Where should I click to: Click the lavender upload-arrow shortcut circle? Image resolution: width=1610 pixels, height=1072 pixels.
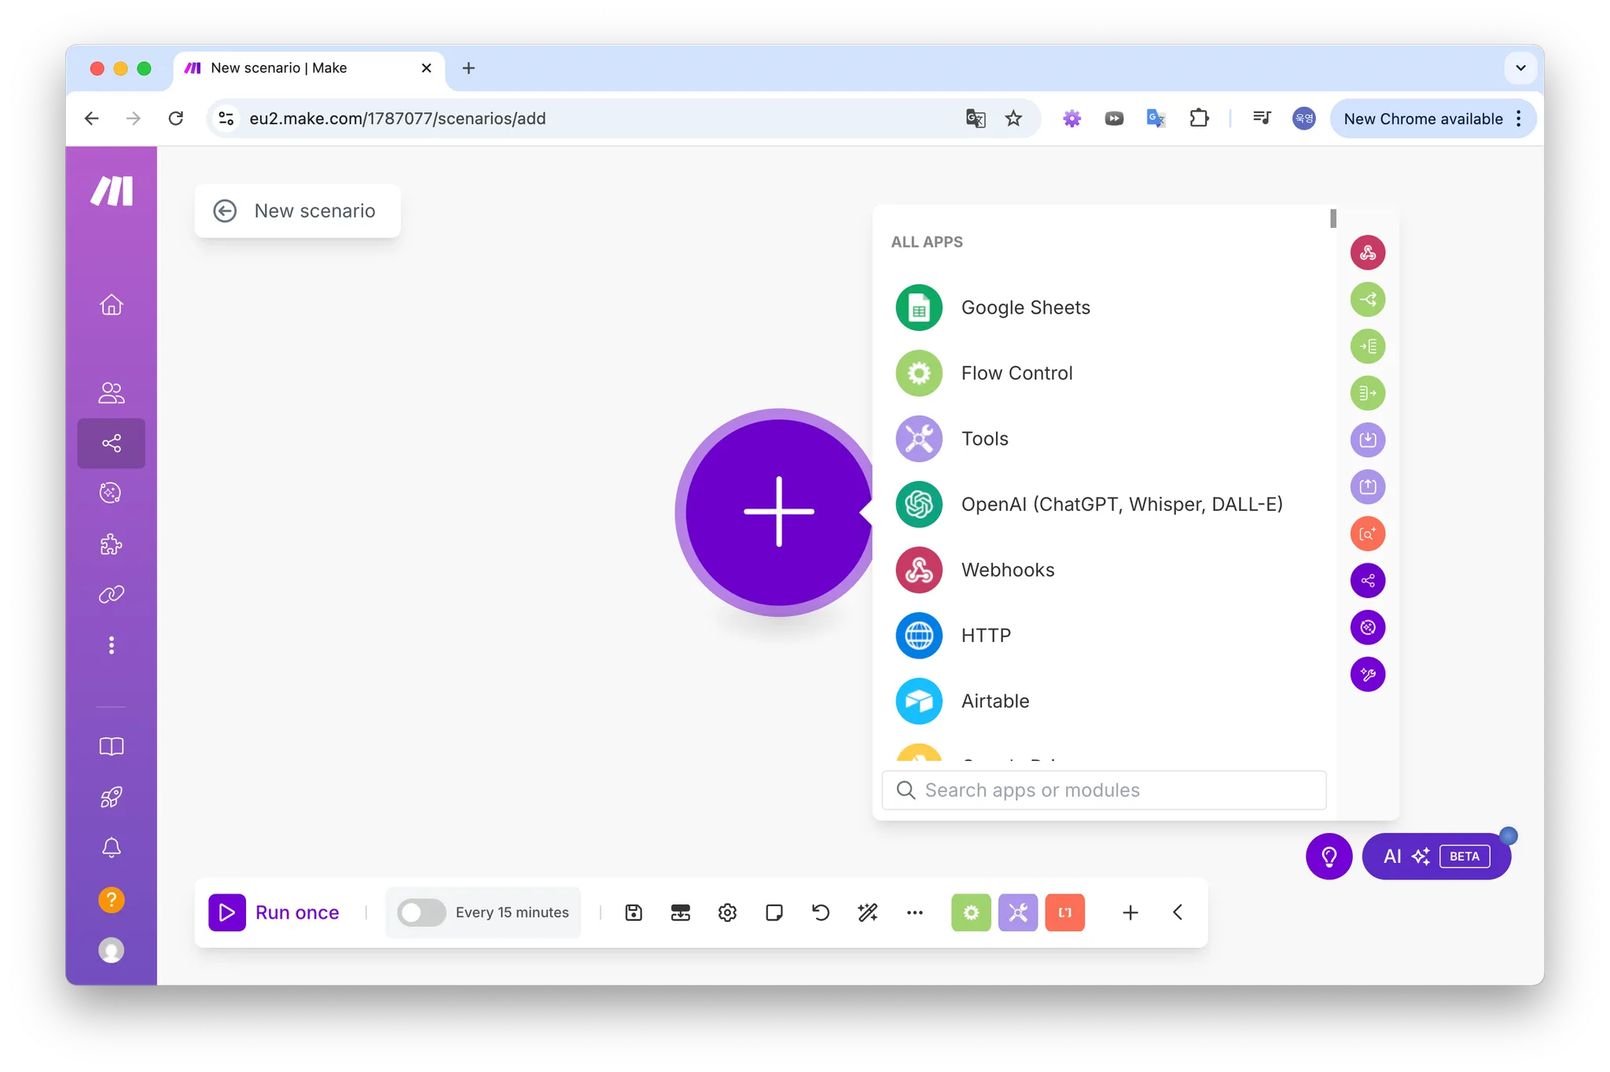(1368, 486)
